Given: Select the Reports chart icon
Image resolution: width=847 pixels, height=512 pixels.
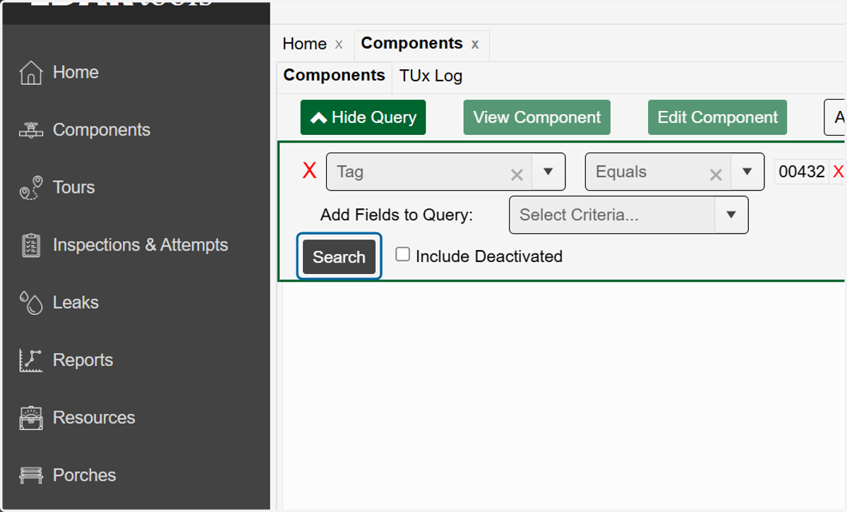Looking at the screenshot, I should (30, 360).
